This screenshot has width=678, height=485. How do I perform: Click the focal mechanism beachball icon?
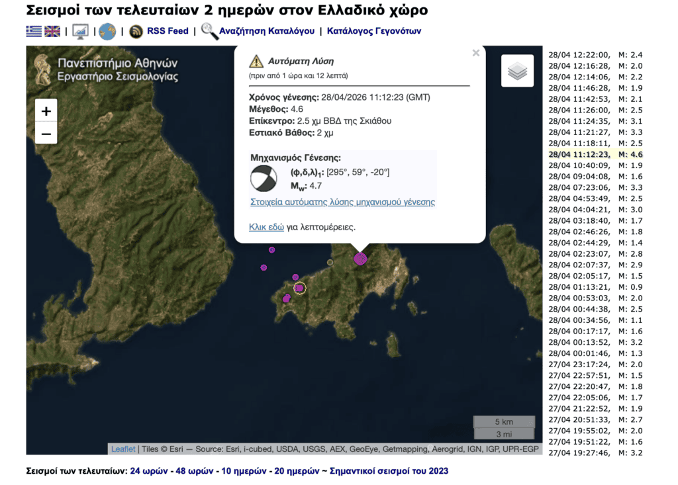264,179
